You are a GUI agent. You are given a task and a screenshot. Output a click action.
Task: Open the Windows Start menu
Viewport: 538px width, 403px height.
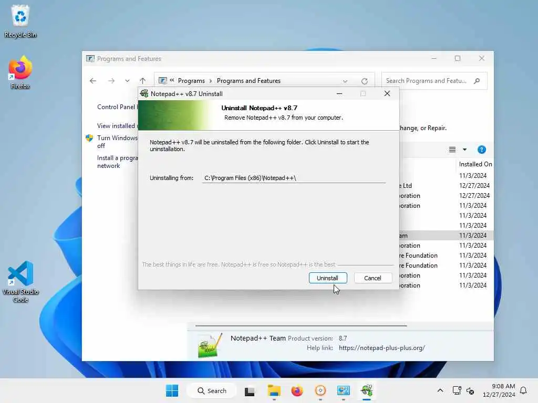(172, 390)
